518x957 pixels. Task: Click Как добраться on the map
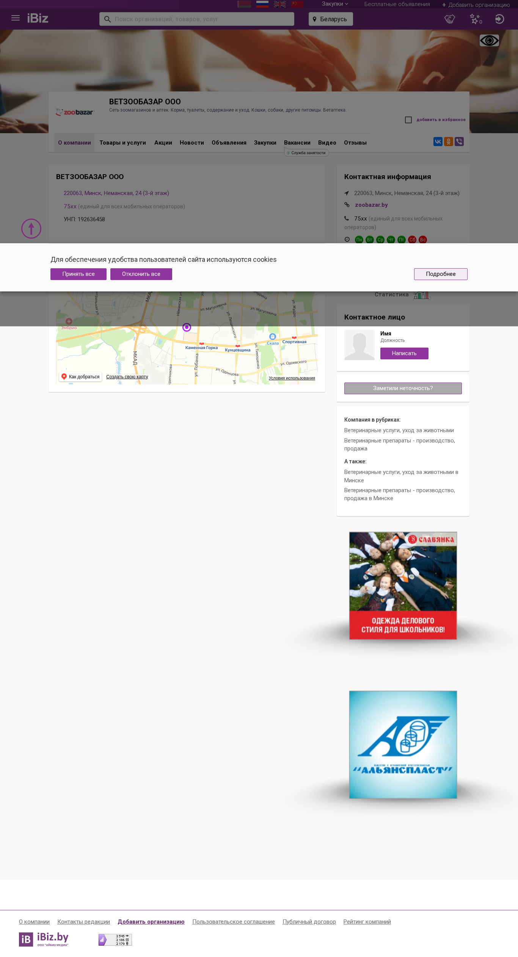coord(80,377)
